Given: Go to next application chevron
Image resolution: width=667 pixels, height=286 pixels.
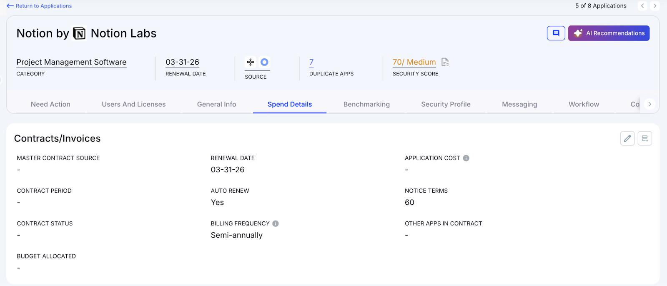Looking at the screenshot, I should 655,6.
